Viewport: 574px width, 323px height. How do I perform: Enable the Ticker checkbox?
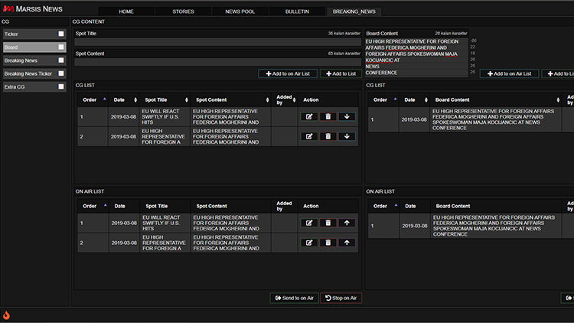coord(60,34)
